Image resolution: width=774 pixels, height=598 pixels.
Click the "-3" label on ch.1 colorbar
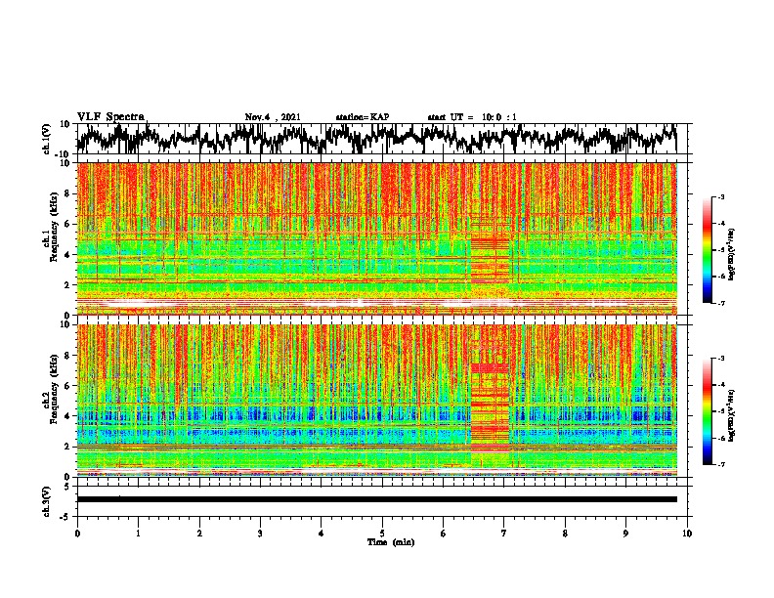pyautogui.click(x=720, y=196)
